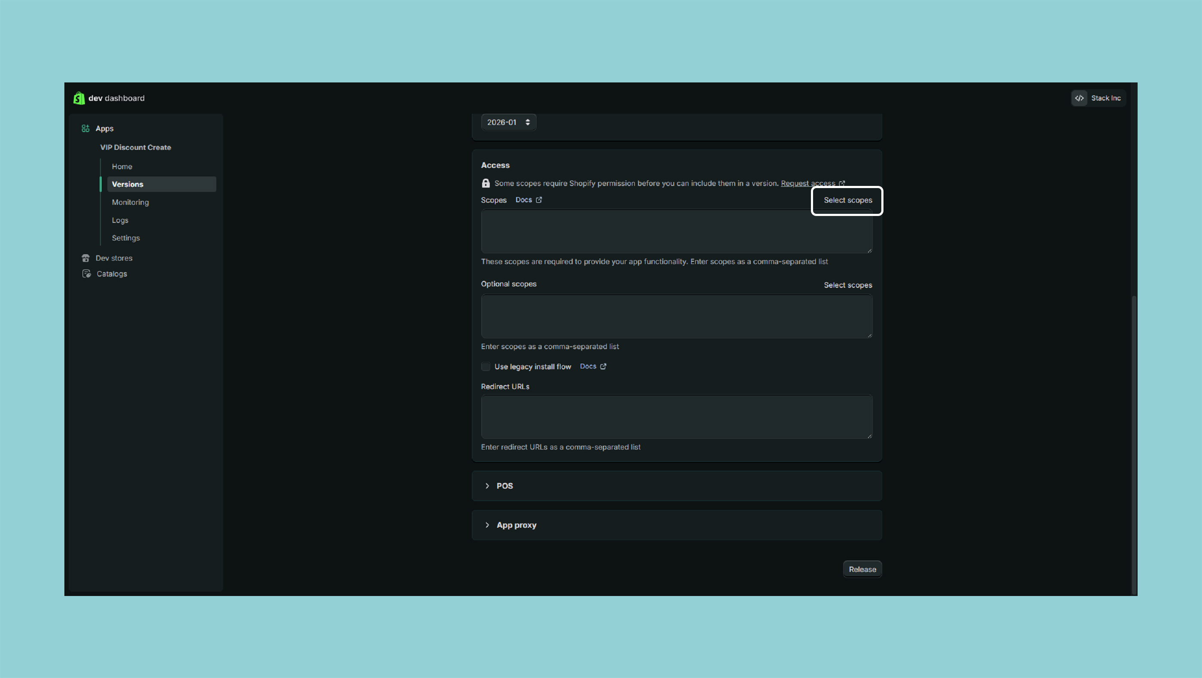Click the Catalogs icon in sidebar

point(86,274)
